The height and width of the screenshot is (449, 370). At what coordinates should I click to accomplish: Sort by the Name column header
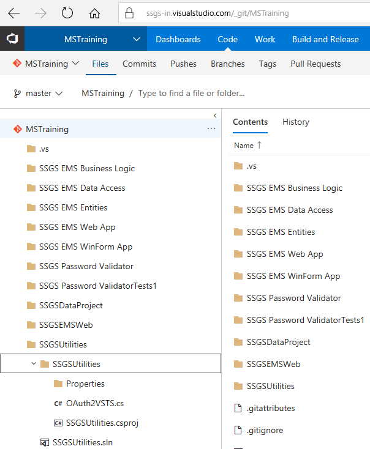click(244, 146)
